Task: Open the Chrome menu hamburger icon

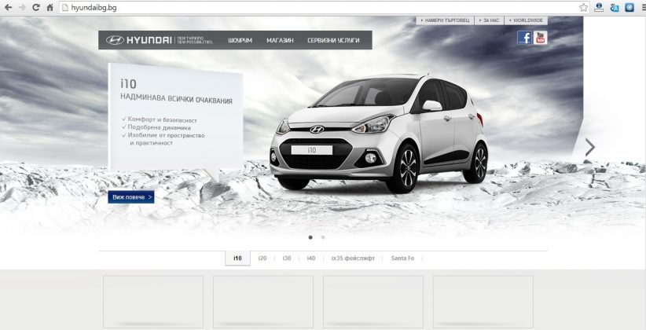Action: [643, 7]
